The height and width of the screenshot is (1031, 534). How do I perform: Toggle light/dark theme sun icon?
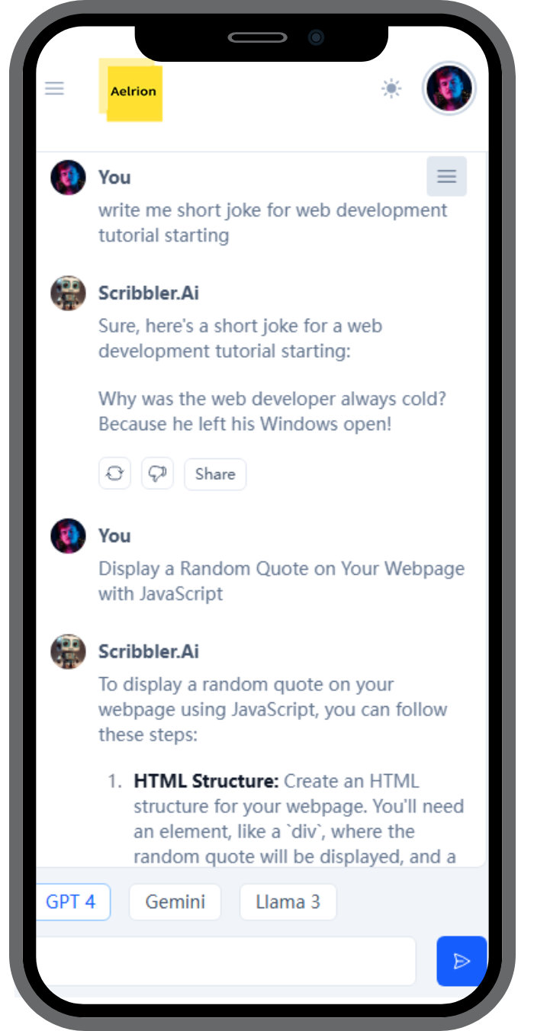coord(391,89)
